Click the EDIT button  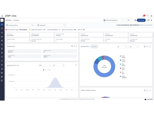[x=128, y=20]
